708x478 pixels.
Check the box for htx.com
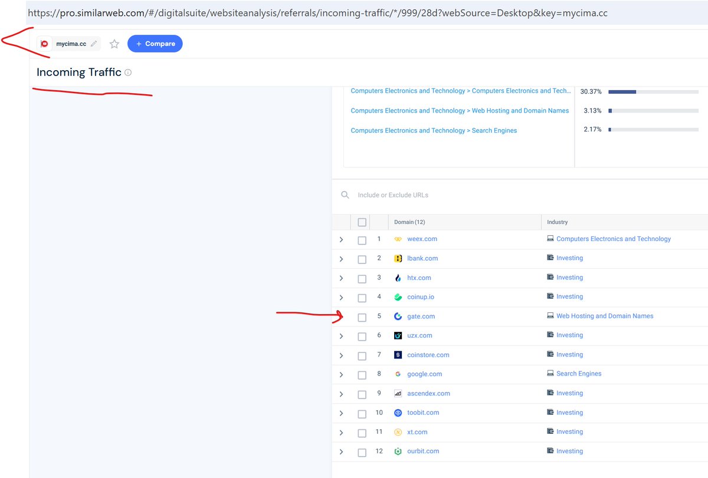click(x=362, y=279)
